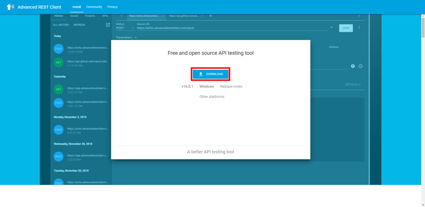This screenshot has height=207, width=425.
Task: Open history entry app.advancedrestclient at 12:07:37 PM
Action: (x=81, y=89)
